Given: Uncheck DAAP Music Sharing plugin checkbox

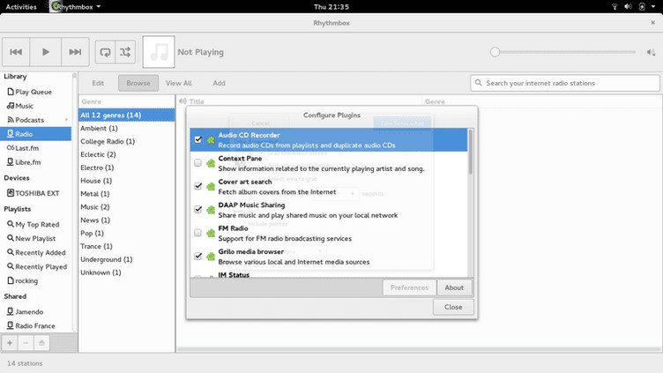Looking at the screenshot, I should [197, 209].
